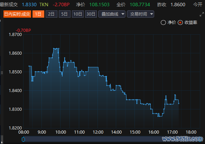
Task: Select the 10日 range button
Action: click(x=78, y=14)
